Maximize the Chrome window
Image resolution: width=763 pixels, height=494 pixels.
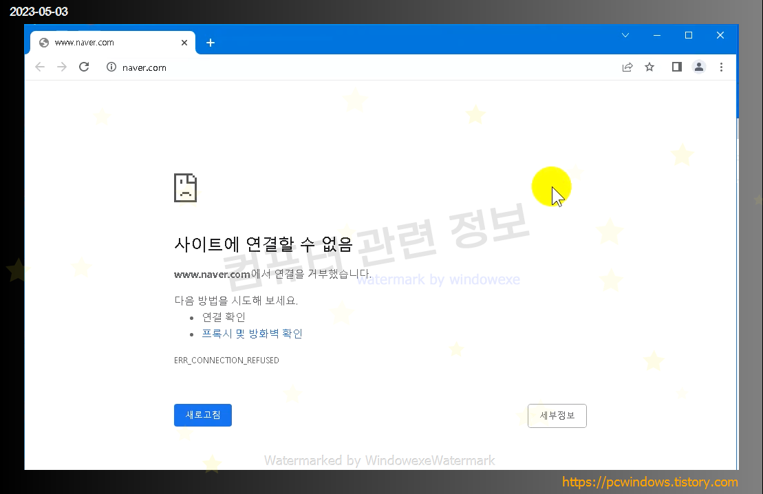click(x=689, y=35)
